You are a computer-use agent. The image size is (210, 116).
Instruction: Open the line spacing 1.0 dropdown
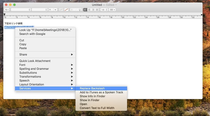(104, 10)
